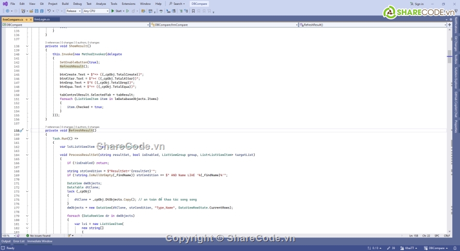The image size is (460, 251).
Task: Collapse the foreach block at line 151
Action: tap(27, 99)
